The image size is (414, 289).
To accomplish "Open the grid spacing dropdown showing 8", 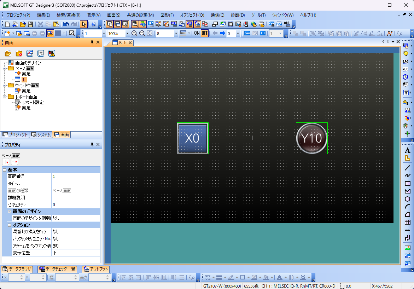I will [176, 34].
